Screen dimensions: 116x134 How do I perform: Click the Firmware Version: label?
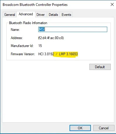click(x=23, y=54)
